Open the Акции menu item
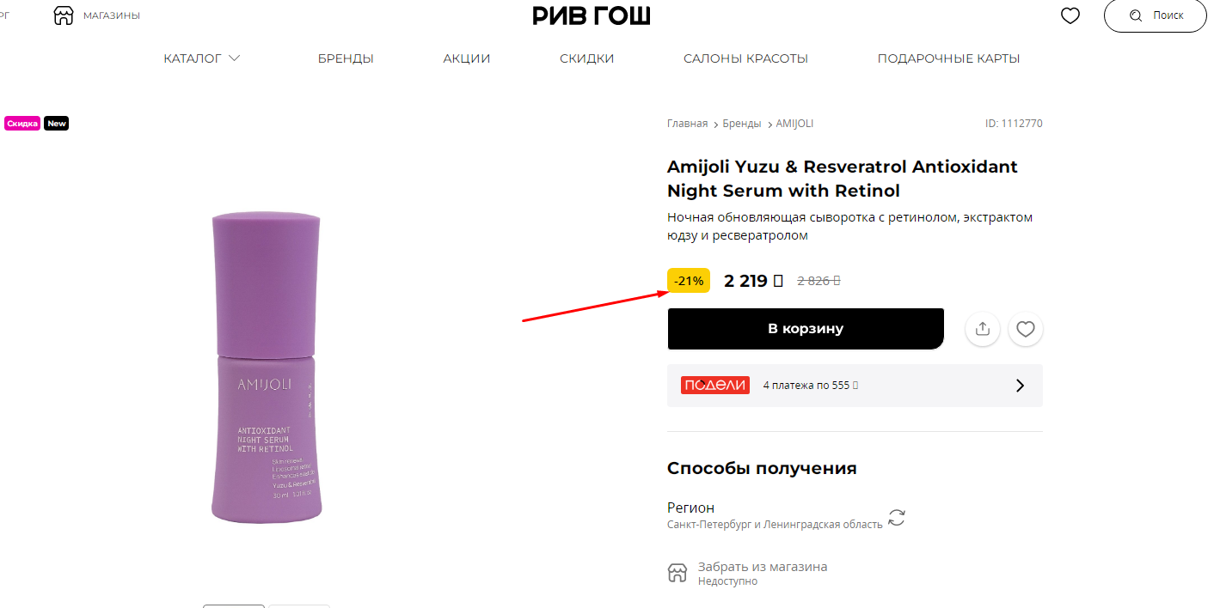Image resolution: width=1214 pixels, height=608 pixels. (467, 58)
